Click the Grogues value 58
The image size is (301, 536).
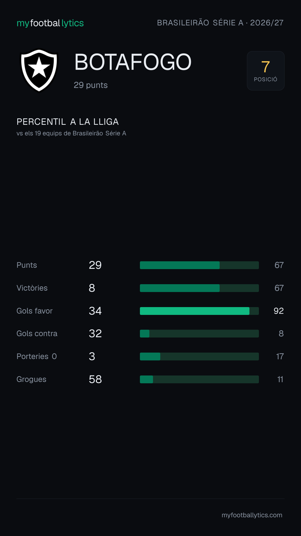[x=95, y=379]
